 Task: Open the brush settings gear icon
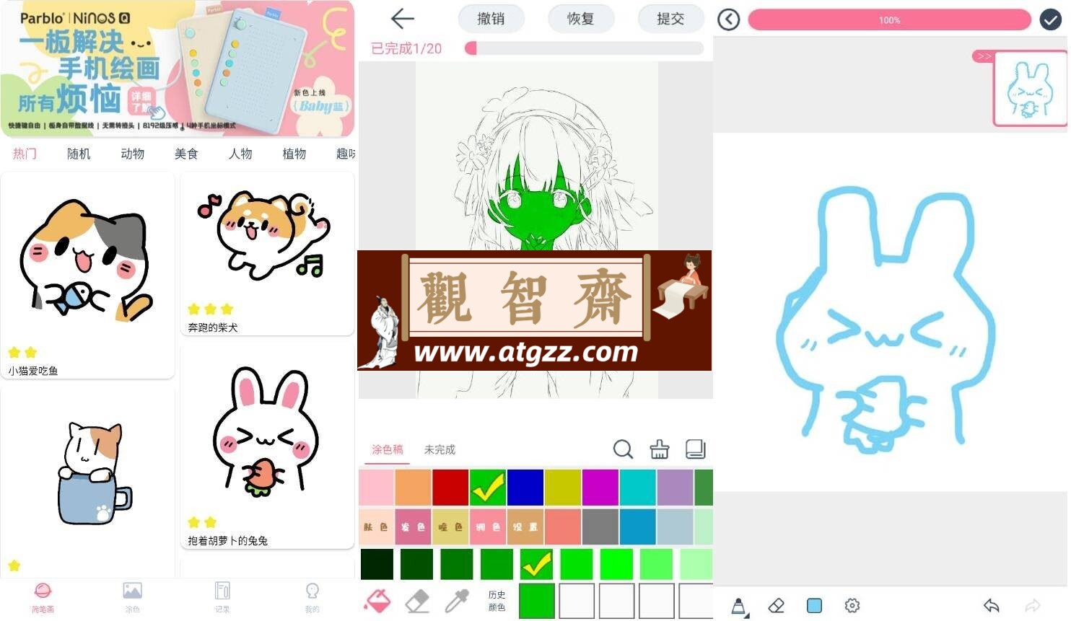[x=852, y=606]
